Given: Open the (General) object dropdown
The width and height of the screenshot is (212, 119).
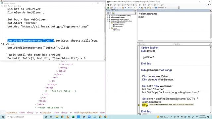Looking at the screenshot, I should click(156, 44).
